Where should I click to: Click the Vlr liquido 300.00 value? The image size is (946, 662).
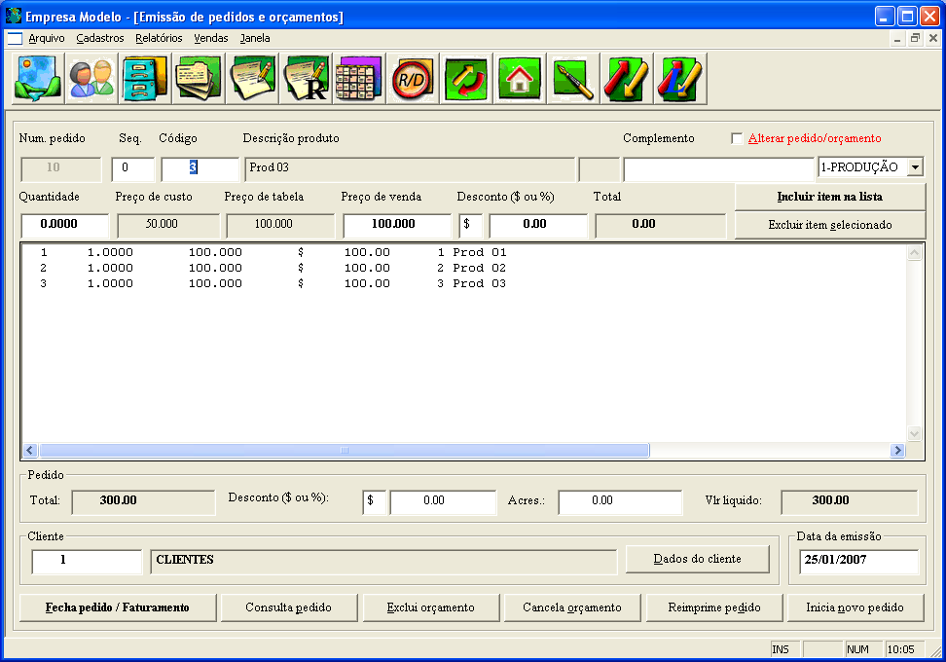(849, 501)
